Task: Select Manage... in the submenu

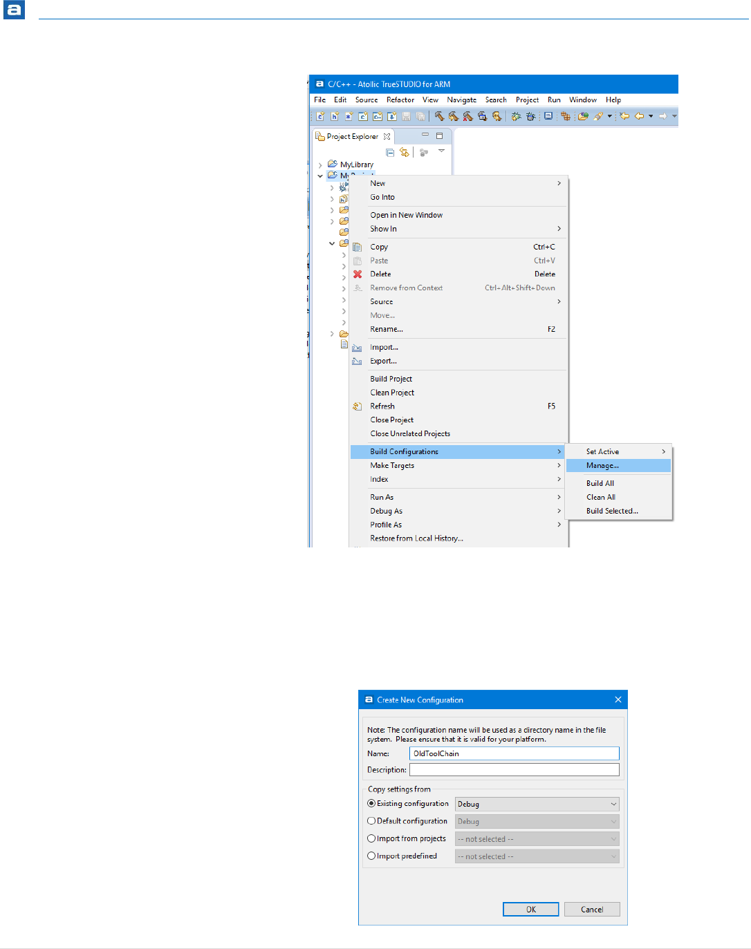Action: (618, 466)
